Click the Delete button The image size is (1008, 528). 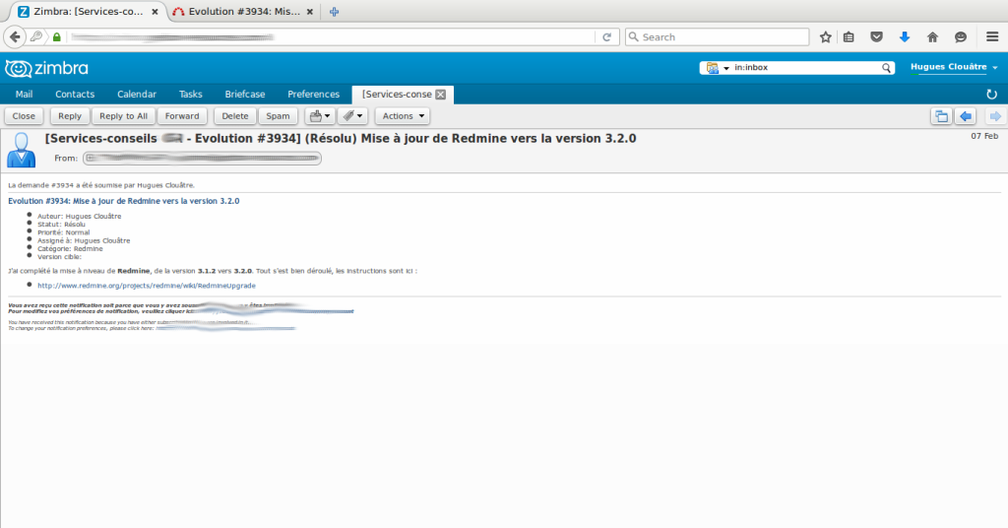234,116
